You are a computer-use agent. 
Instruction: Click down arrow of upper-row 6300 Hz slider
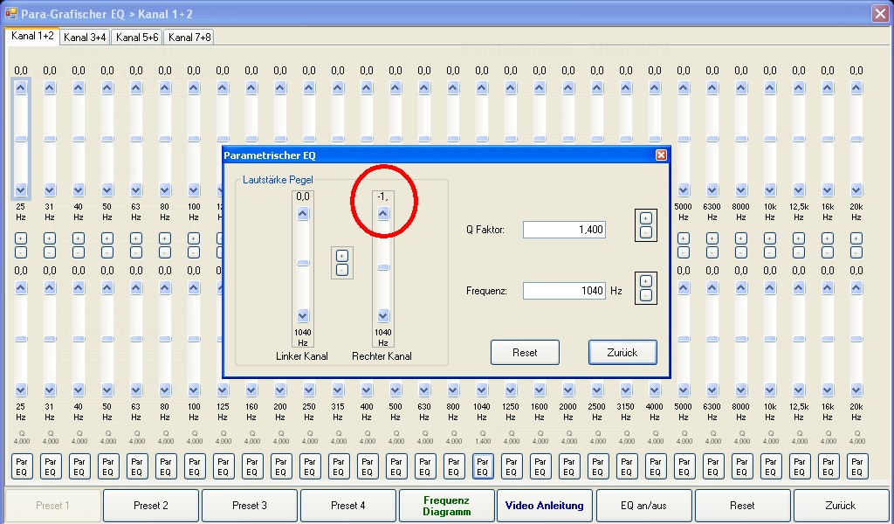712,190
